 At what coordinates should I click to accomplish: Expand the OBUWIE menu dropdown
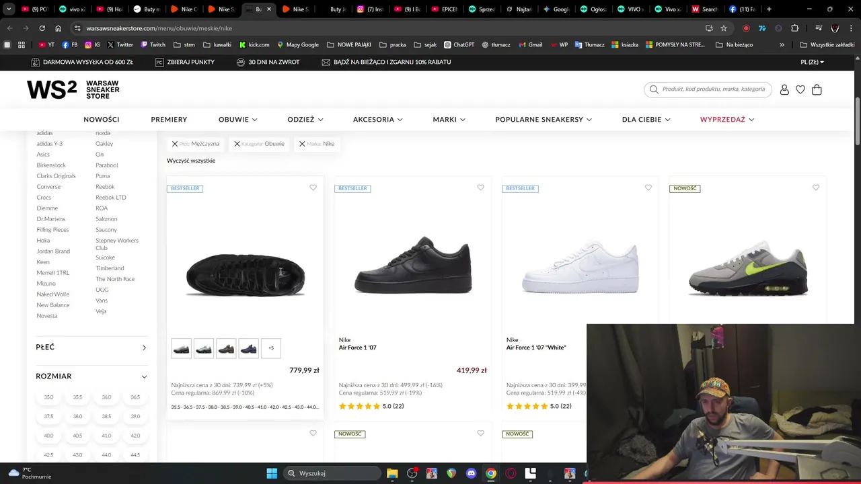coord(238,120)
